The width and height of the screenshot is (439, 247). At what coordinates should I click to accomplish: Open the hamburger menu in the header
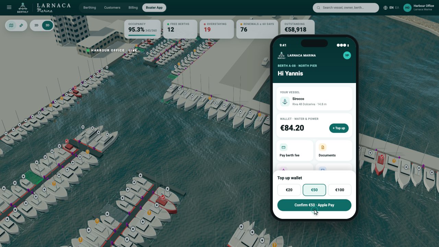(x=9, y=8)
